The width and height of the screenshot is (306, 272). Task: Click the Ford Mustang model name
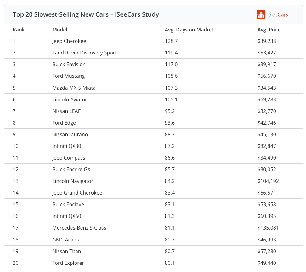click(x=68, y=76)
